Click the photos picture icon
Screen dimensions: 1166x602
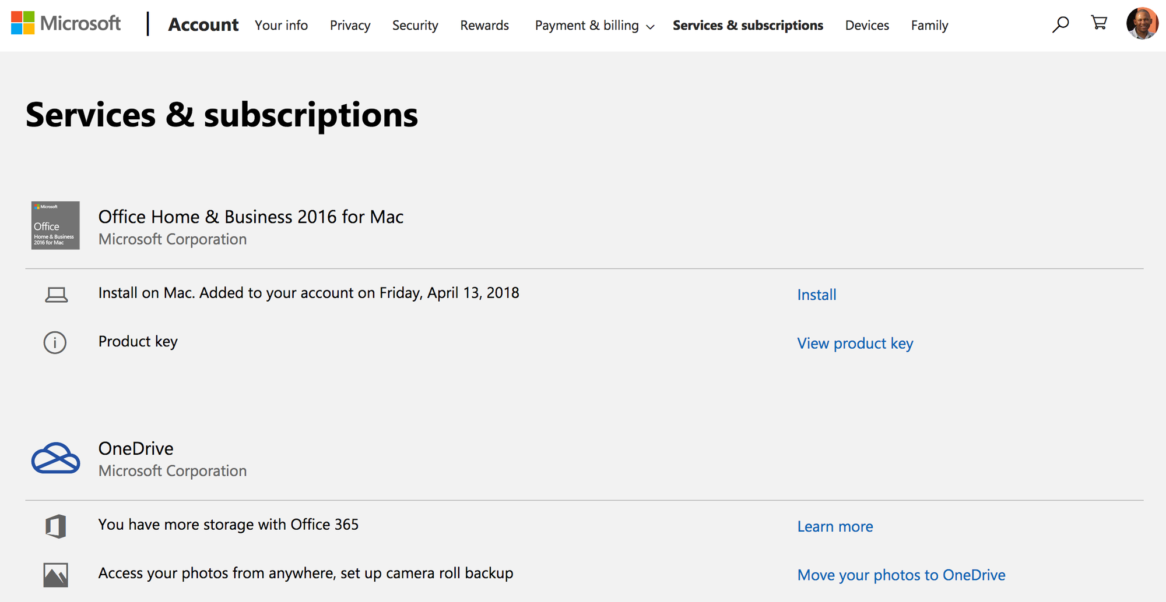click(56, 575)
